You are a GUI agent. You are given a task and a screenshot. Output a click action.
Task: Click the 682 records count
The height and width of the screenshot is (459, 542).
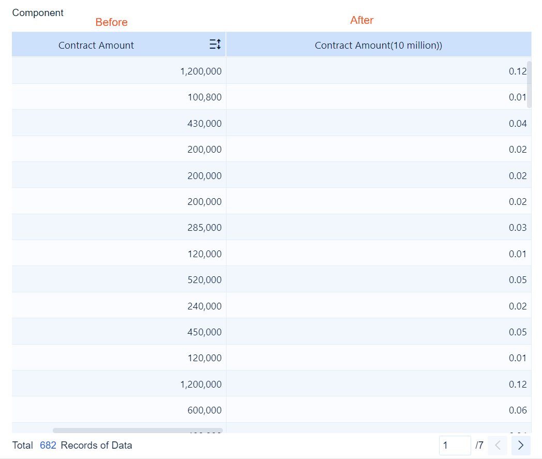coord(48,445)
